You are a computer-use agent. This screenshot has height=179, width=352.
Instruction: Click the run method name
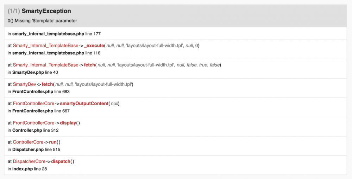click(x=53, y=142)
